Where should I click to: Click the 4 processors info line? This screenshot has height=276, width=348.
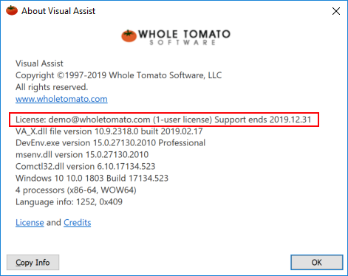[x=76, y=190]
